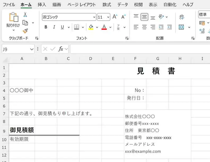Toggle Bold formatting
Image resolution: width=210 pixels, height=162 pixels.
pyautogui.click(x=46, y=27)
